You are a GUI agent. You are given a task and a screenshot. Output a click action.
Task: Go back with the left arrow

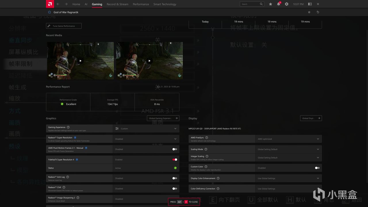tap(58, 4)
